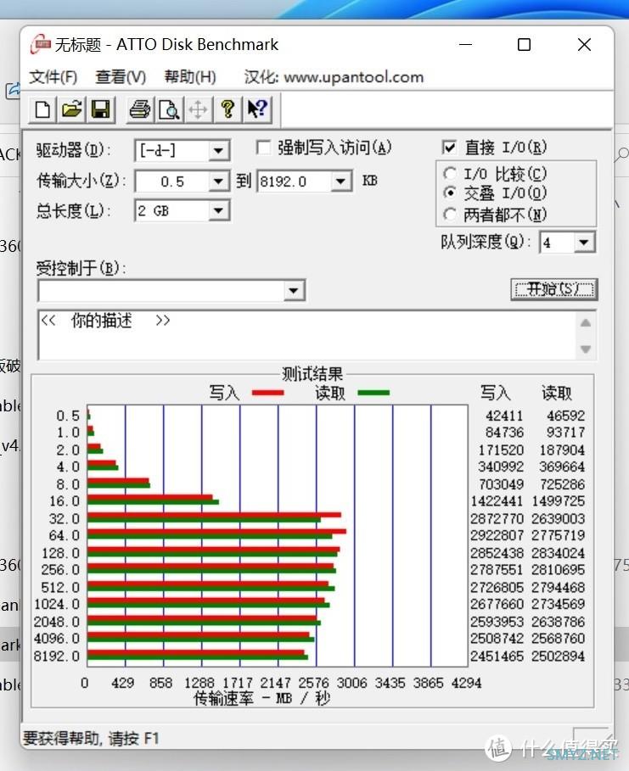629x771 pixels.
Task: Enable the 强制写入访问(A) checkbox
Action: pos(263,148)
